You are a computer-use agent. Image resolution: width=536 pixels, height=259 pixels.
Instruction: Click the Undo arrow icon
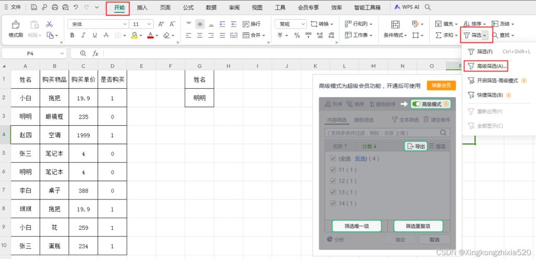pyautogui.click(x=76, y=7)
